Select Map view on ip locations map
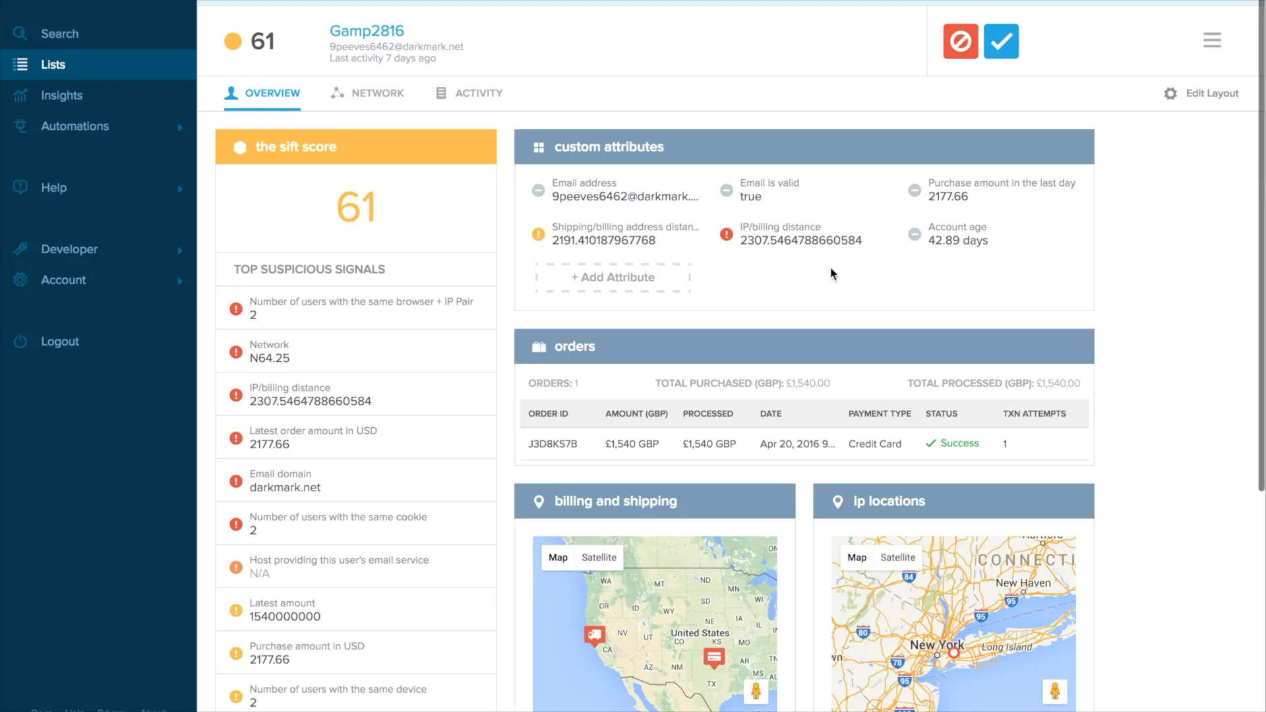Screen dimensions: 1266x712 [x=857, y=558]
